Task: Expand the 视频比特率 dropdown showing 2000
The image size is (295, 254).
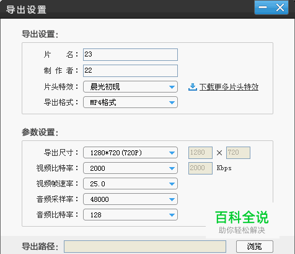Action: 130,168
